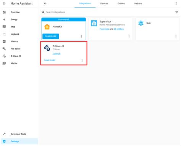Viewport: 181px width, 146px height.
Task: Open the Media panel
Action: tap(19, 63)
